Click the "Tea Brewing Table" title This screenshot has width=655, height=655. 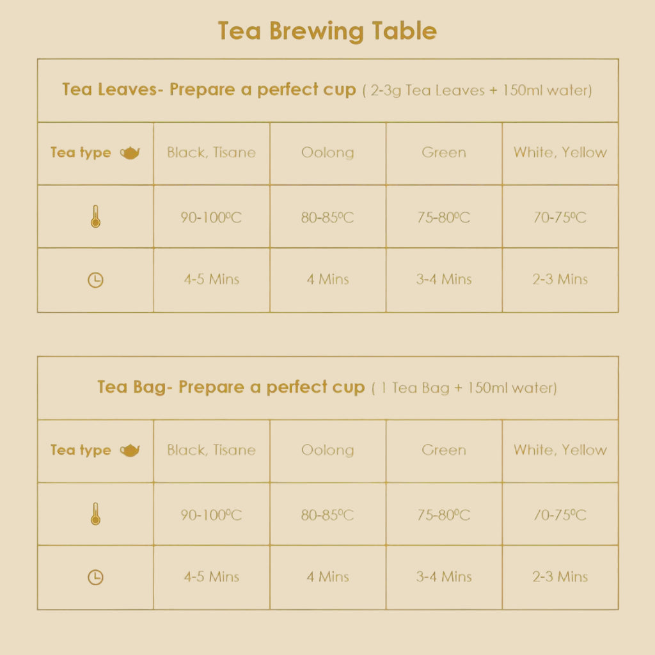[327, 31]
